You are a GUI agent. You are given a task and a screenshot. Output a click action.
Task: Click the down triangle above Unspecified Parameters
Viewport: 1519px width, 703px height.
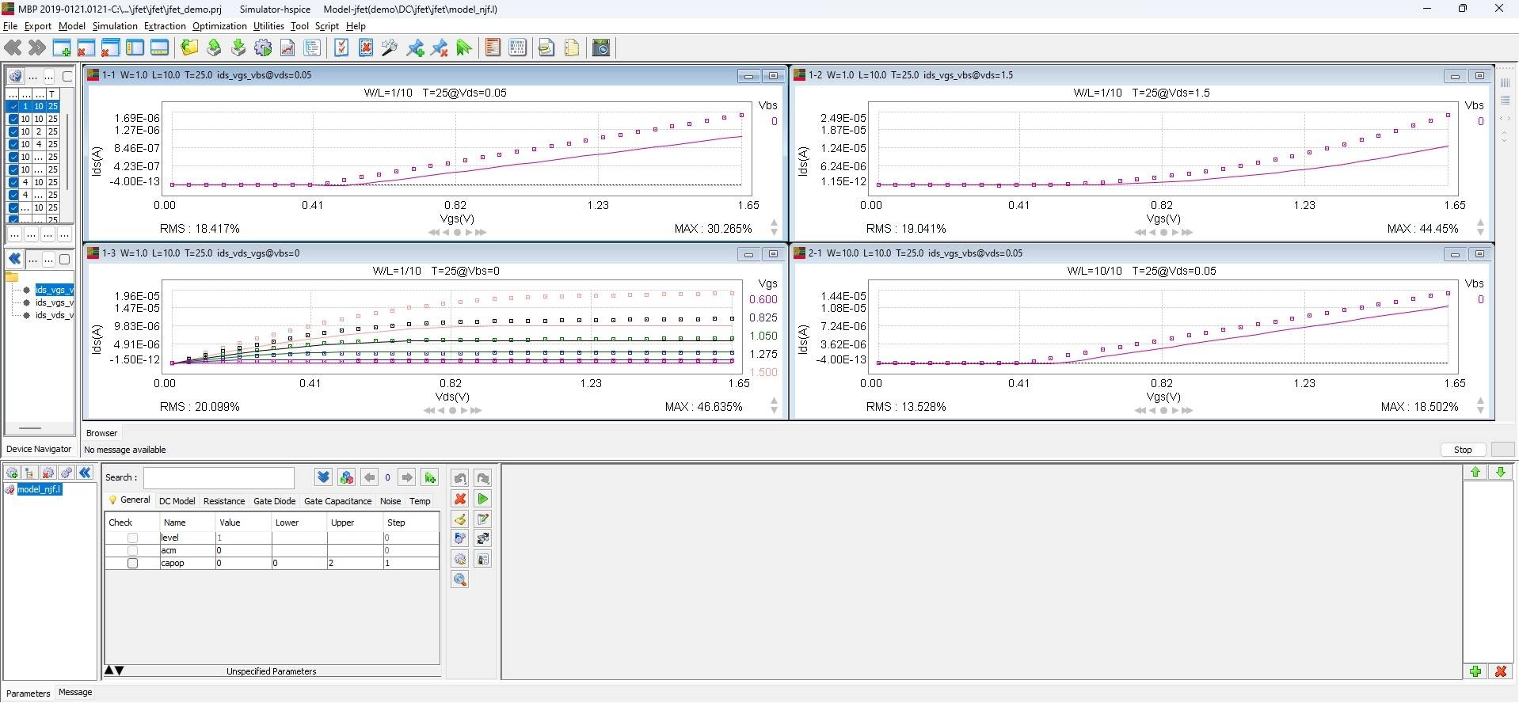coord(120,671)
